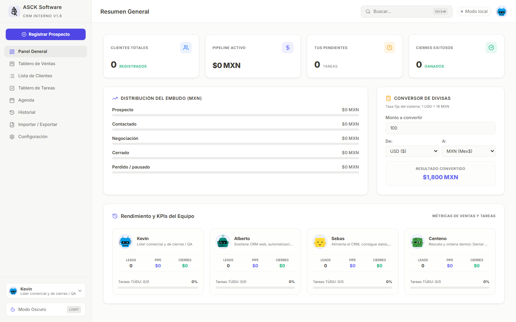
Task: Click the Prospecto funnel progress bar
Action: 235,115
